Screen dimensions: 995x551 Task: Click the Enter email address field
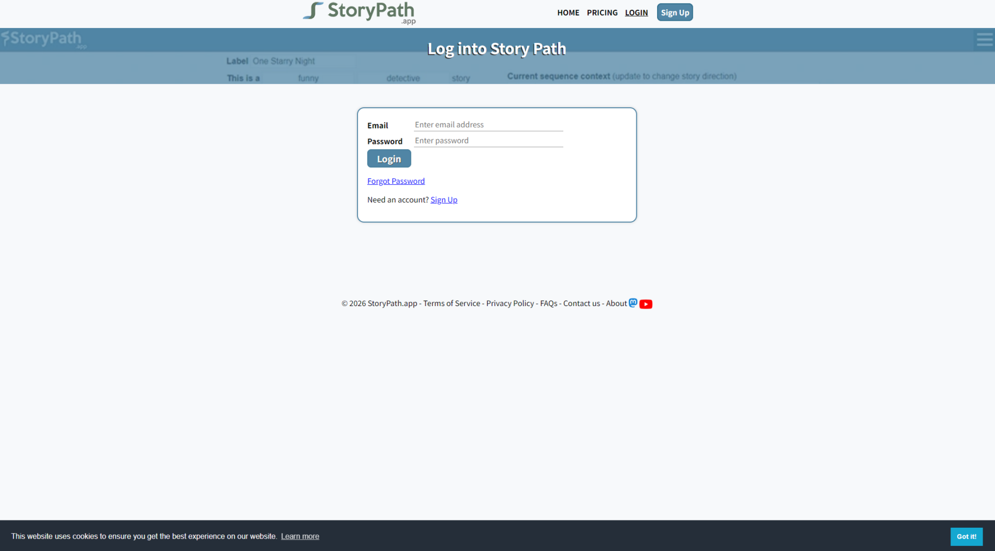pyautogui.click(x=488, y=124)
